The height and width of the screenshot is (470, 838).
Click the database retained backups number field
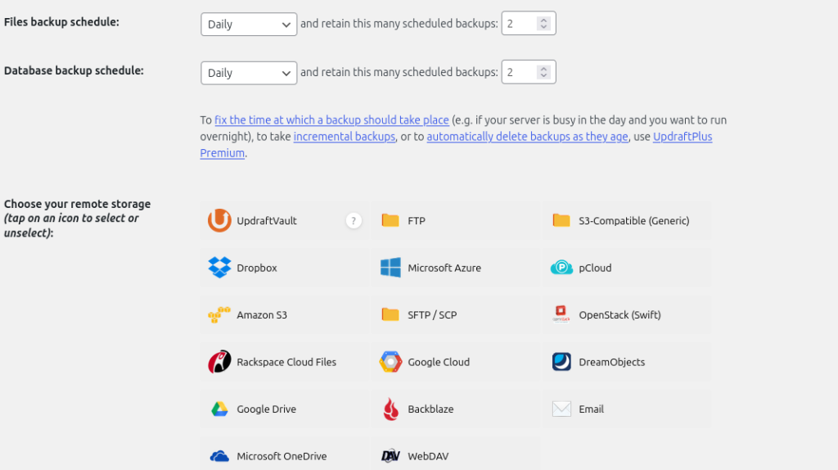pyautogui.click(x=519, y=73)
